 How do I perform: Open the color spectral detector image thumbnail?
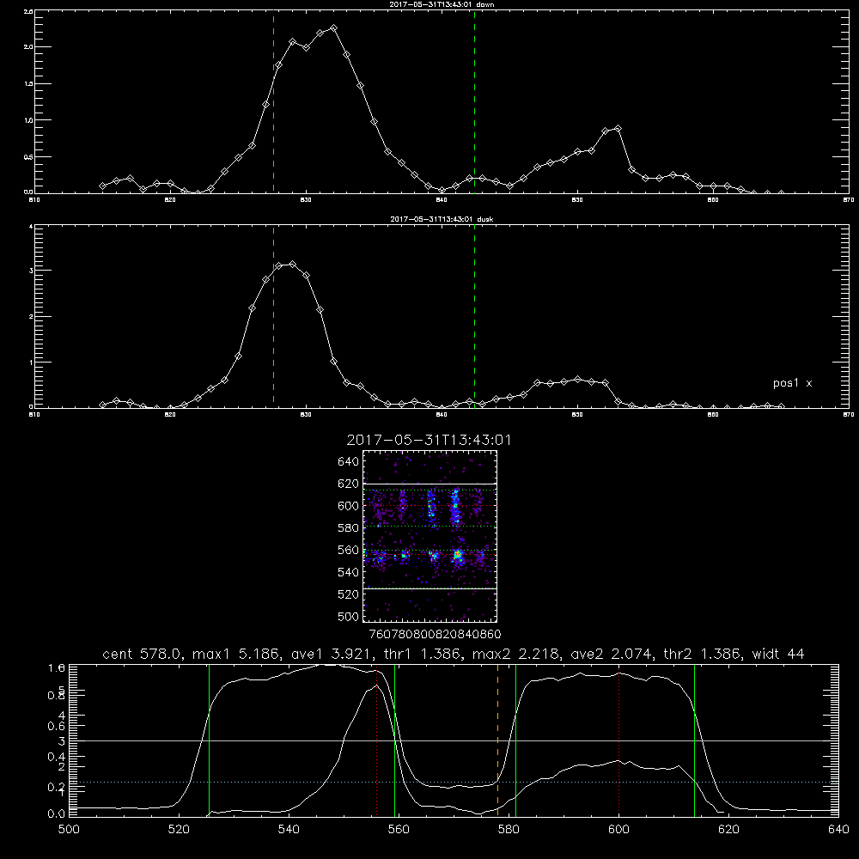click(430, 536)
